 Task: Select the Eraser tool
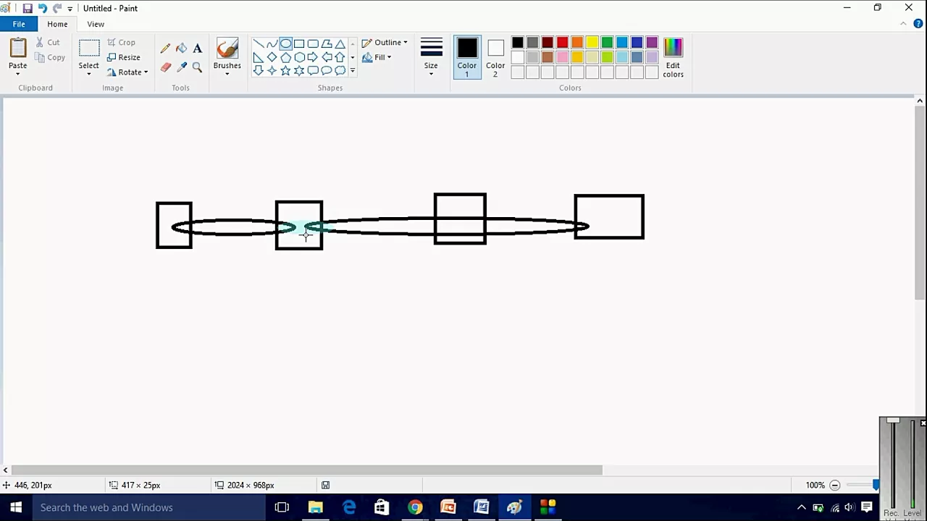click(165, 67)
